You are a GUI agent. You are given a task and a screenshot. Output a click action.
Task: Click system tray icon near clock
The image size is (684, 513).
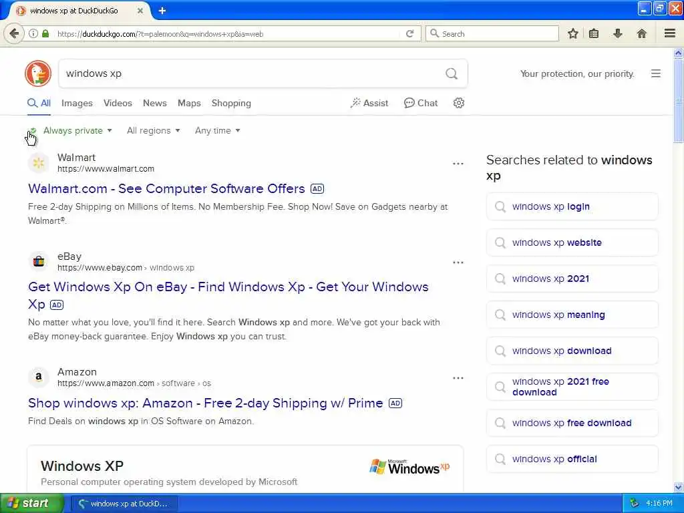point(635,503)
